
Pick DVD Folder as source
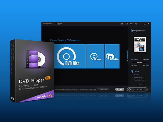112,56
